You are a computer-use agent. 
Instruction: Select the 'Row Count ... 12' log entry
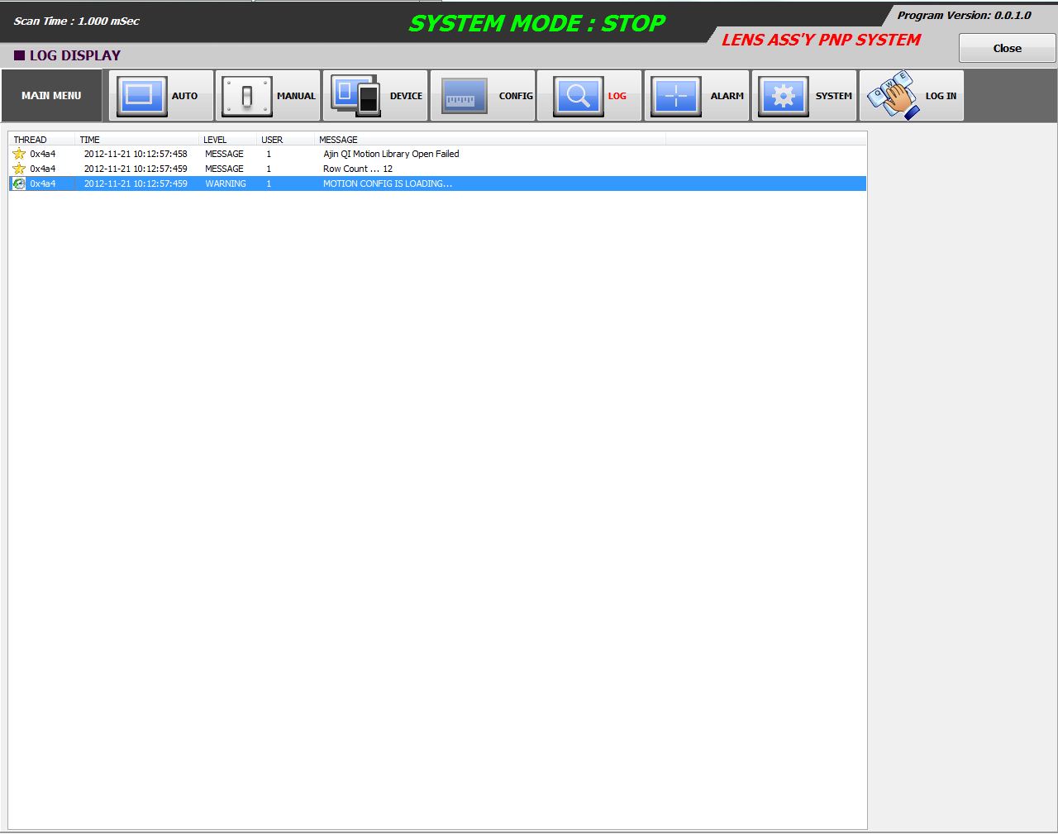358,169
